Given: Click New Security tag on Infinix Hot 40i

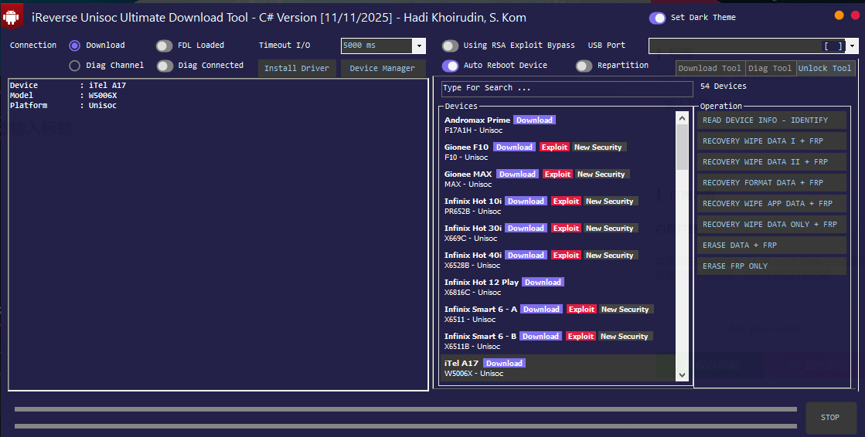Looking at the screenshot, I should 610,255.
